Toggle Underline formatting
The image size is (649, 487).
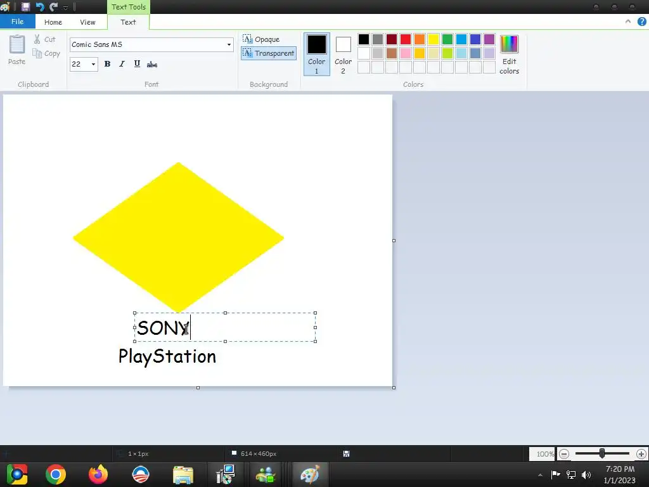click(137, 64)
